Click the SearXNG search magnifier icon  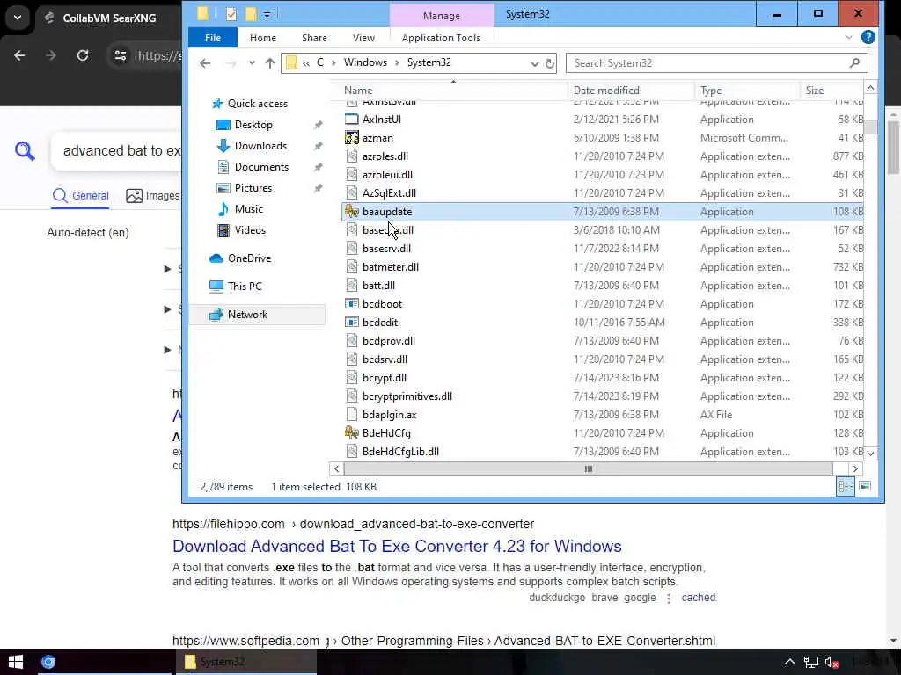pyautogui.click(x=25, y=151)
